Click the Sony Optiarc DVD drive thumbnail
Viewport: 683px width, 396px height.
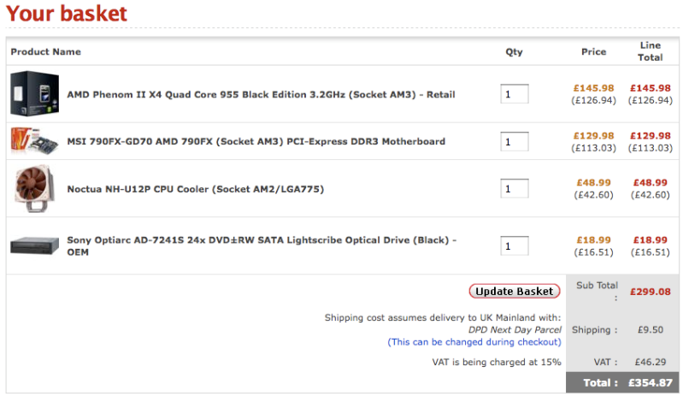pyautogui.click(x=34, y=246)
